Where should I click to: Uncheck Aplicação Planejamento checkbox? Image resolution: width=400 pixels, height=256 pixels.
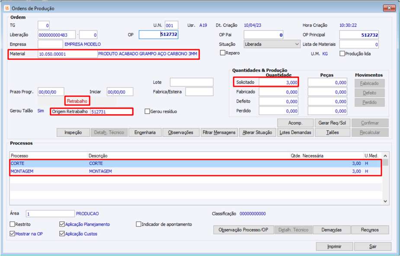coord(62,224)
